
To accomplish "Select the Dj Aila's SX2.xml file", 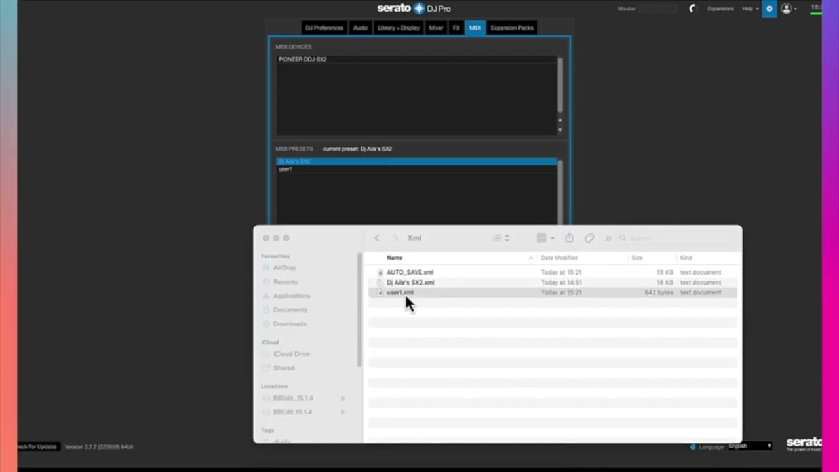I will [553, 283].
